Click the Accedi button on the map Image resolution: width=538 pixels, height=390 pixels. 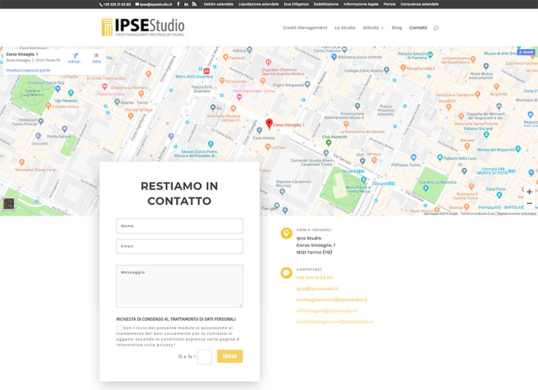pos(526,52)
